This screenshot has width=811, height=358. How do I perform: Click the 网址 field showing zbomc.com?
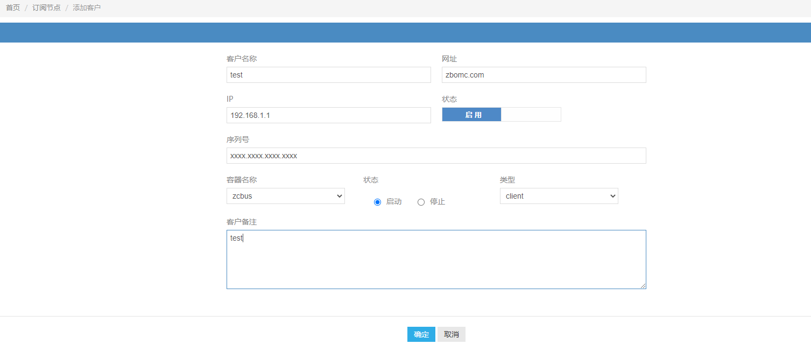(544, 75)
